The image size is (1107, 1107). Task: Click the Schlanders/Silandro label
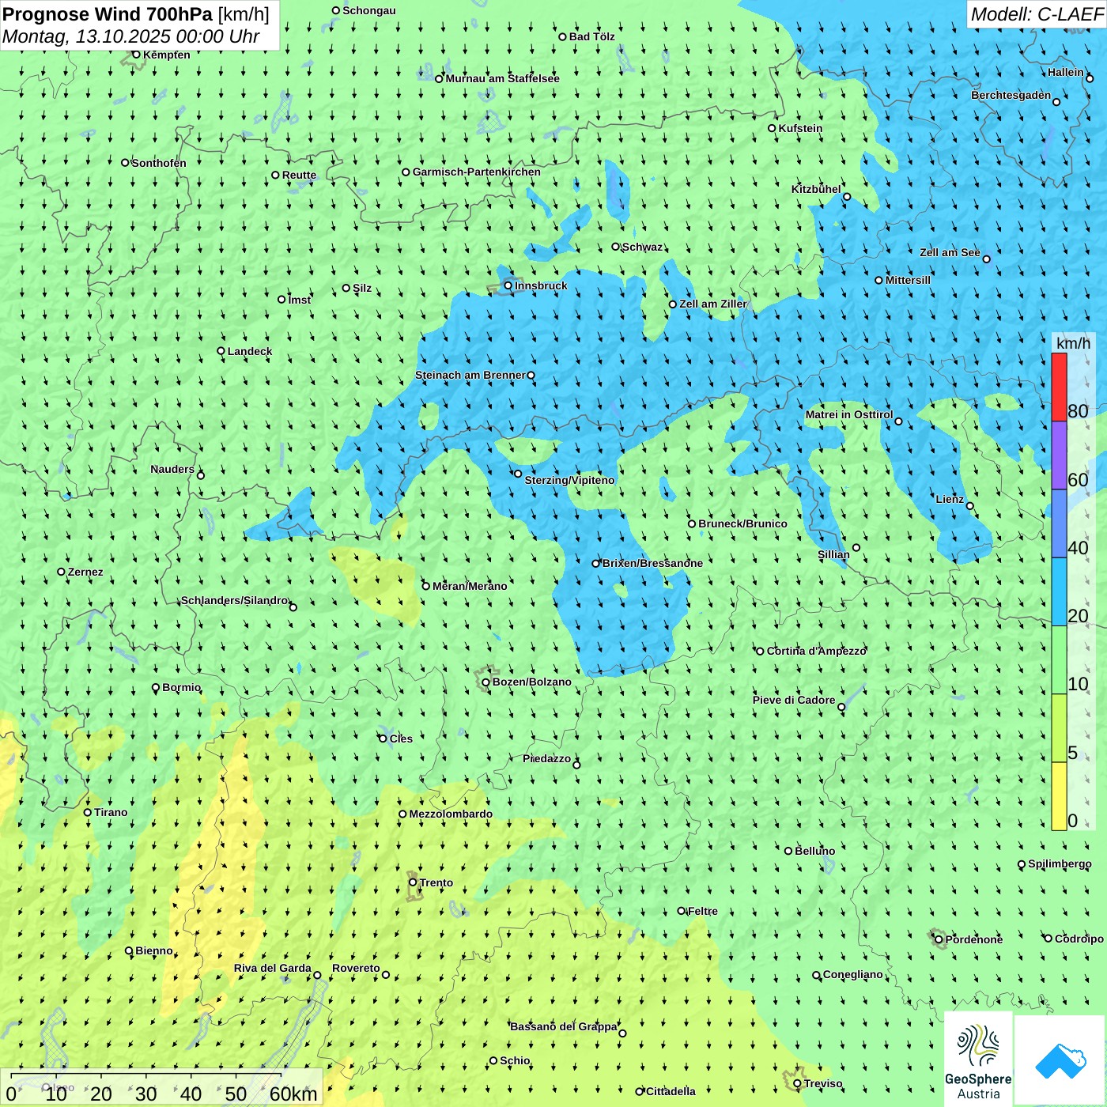click(235, 600)
